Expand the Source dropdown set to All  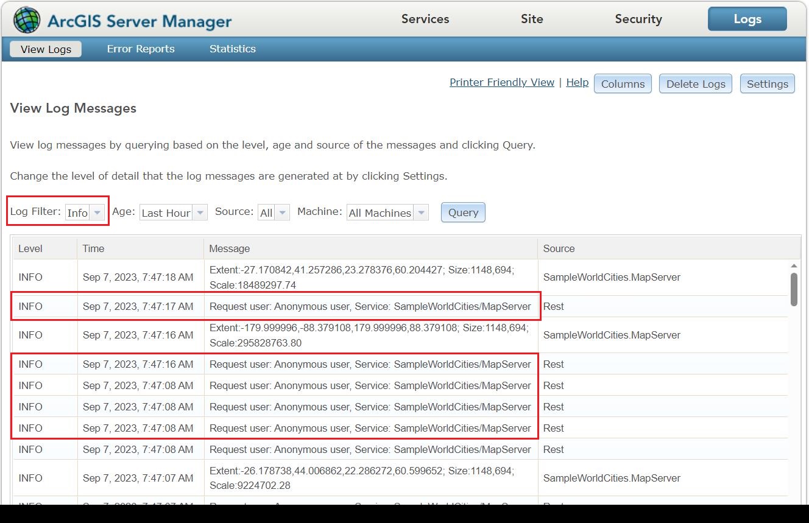tap(281, 212)
